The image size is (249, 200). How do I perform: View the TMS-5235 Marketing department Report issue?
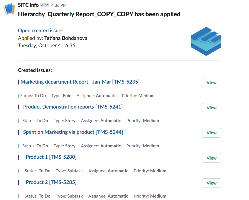point(211,83)
